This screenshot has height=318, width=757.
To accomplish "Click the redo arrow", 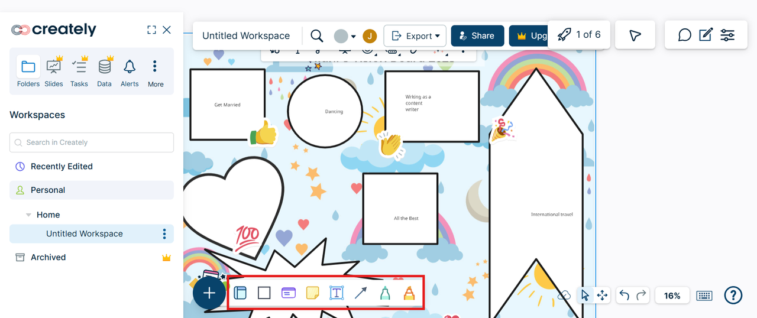I will pos(641,295).
